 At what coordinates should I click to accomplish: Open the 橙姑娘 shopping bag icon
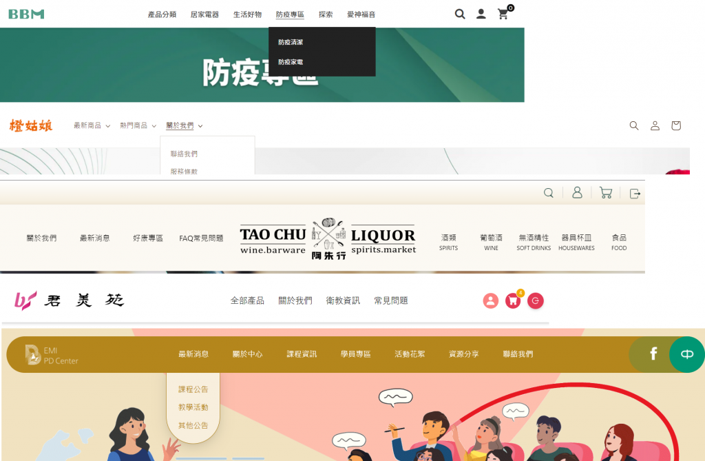point(676,125)
